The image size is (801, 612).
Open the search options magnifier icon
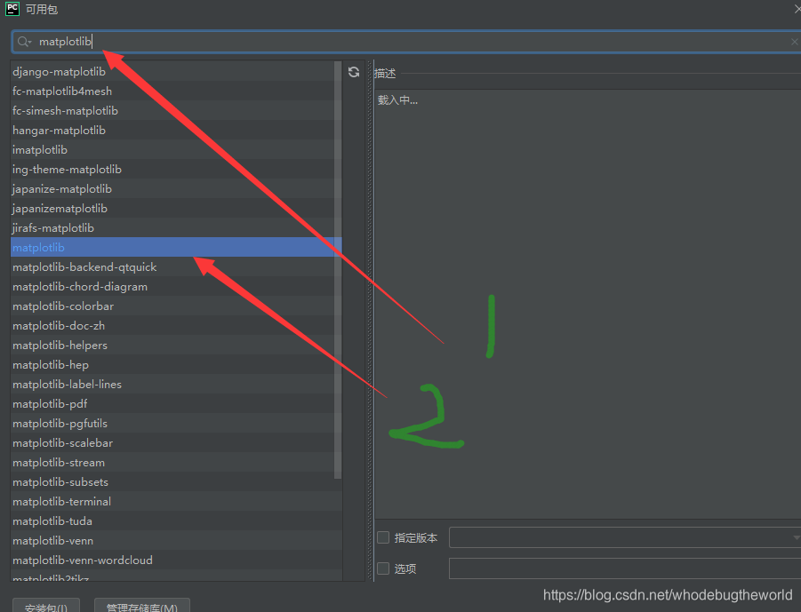click(x=24, y=42)
